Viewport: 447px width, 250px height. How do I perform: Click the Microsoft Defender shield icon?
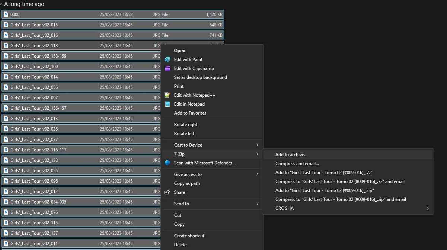tap(167, 163)
